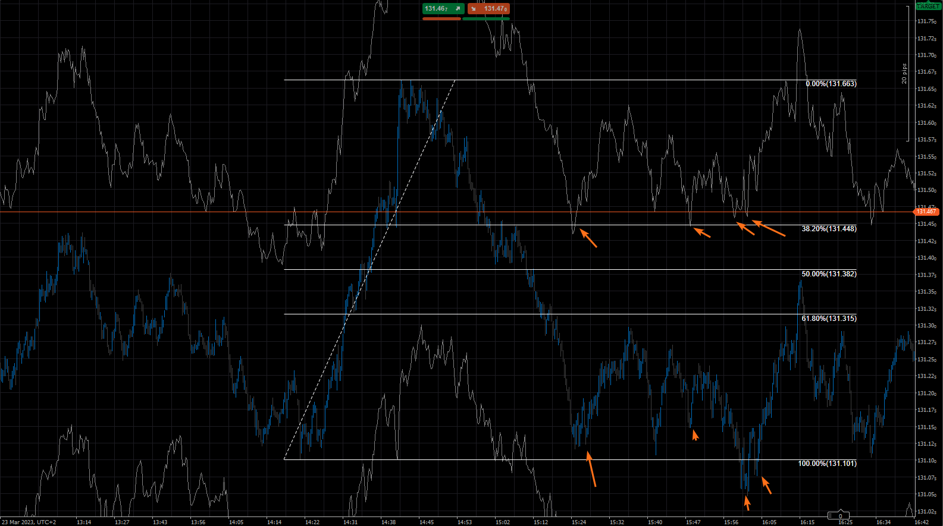The height and width of the screenshot is (526, 943).
Task: Click the 15:24 time axis label
Action: [579, 522]
